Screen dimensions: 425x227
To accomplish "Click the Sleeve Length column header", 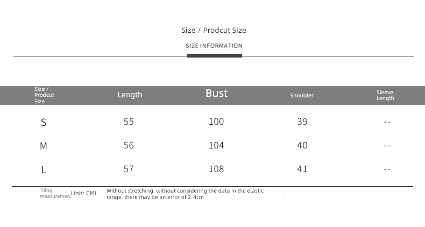I will (x=385, y=95).
